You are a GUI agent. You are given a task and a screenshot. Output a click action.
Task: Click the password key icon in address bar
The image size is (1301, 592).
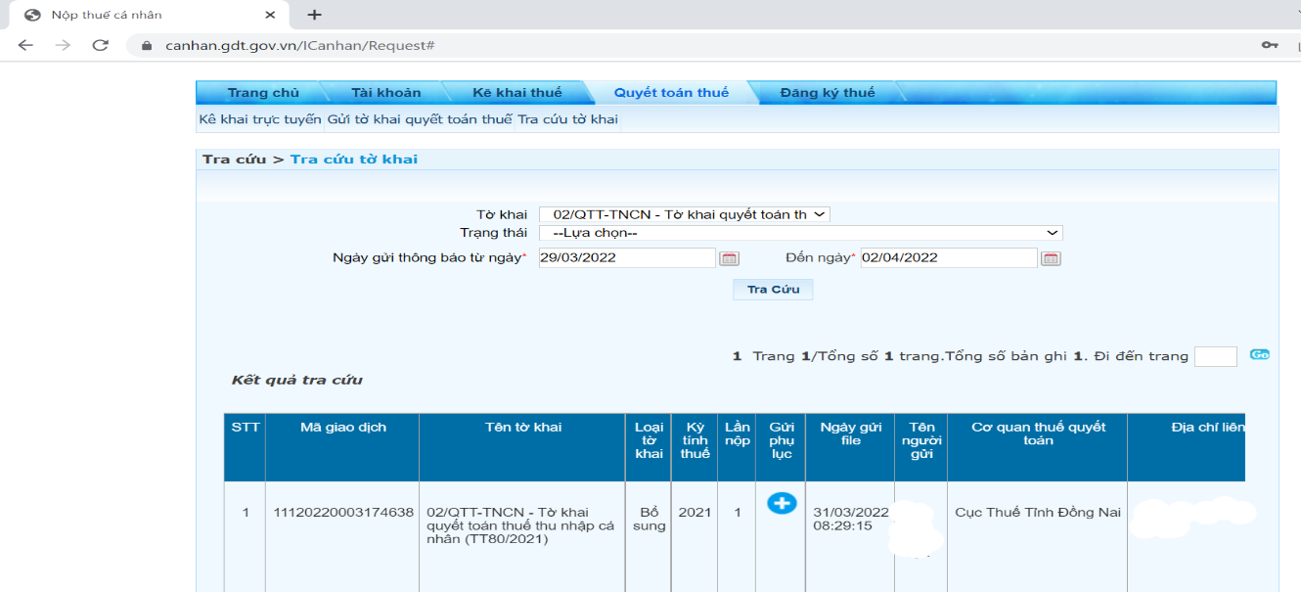click(1270, 45)
